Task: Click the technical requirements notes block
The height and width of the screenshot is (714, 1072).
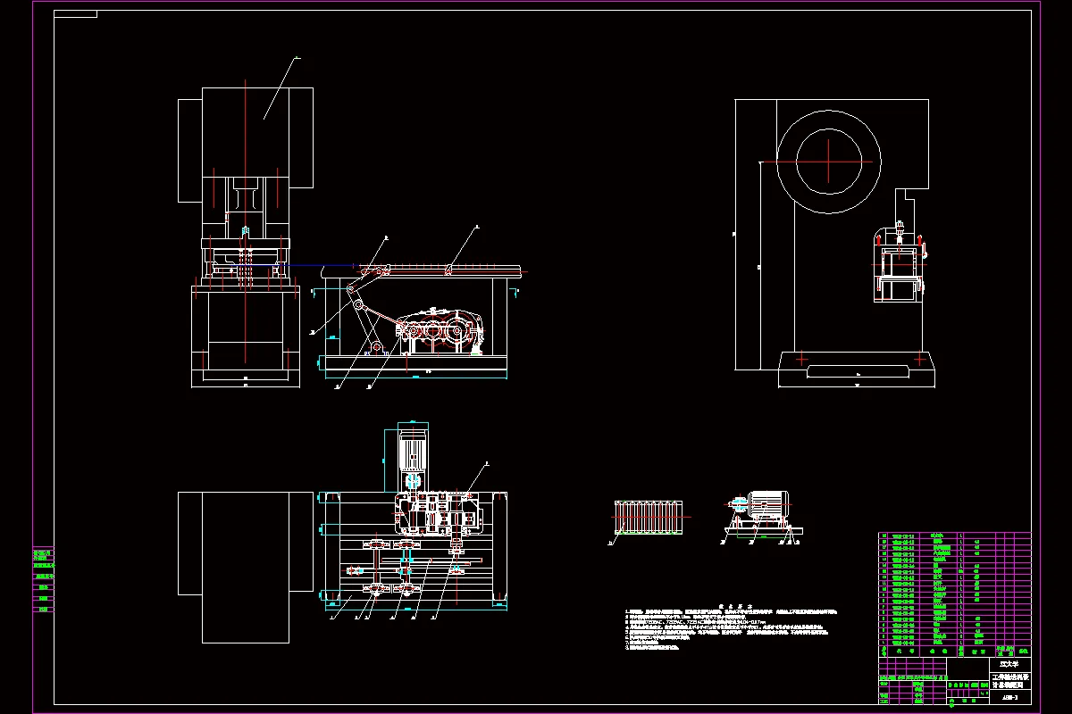Action: tap(733, 627)
